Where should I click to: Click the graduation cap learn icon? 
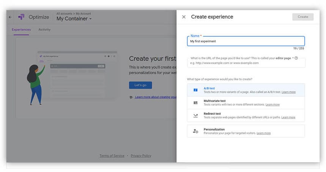(x=131, y=97)
